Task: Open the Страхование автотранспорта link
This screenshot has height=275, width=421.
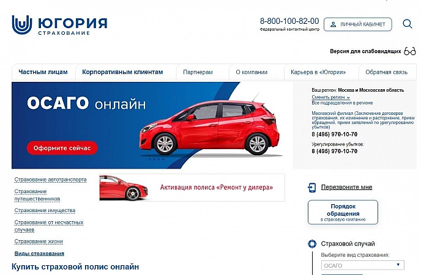Action: point(50,180)
